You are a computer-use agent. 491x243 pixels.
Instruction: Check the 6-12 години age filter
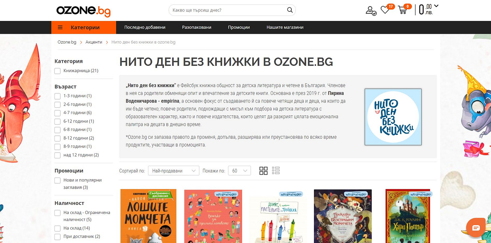(57, 122)
